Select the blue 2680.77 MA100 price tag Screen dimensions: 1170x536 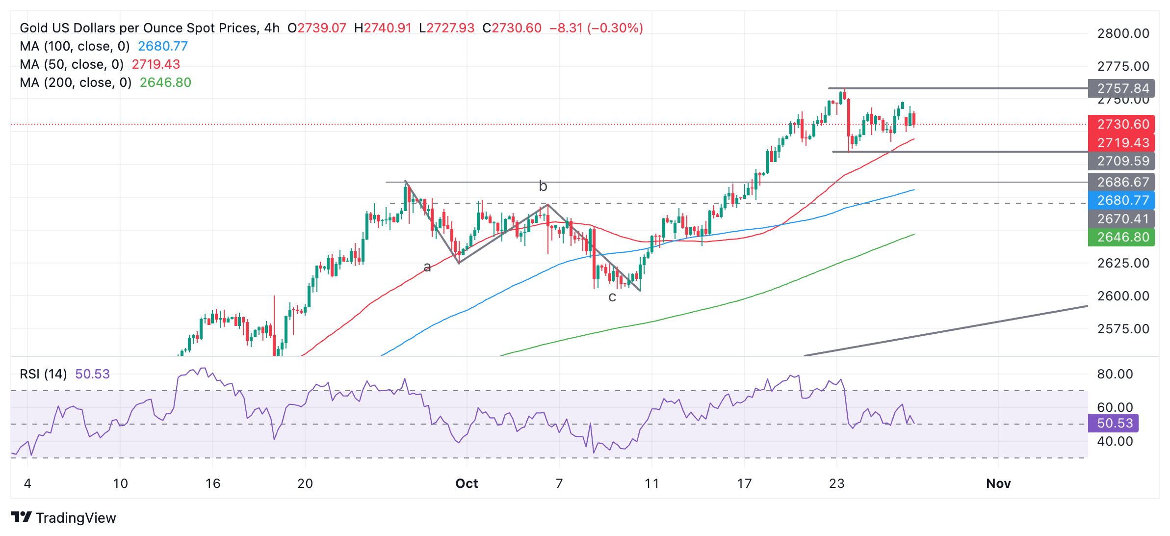[x=1122, y=200]
